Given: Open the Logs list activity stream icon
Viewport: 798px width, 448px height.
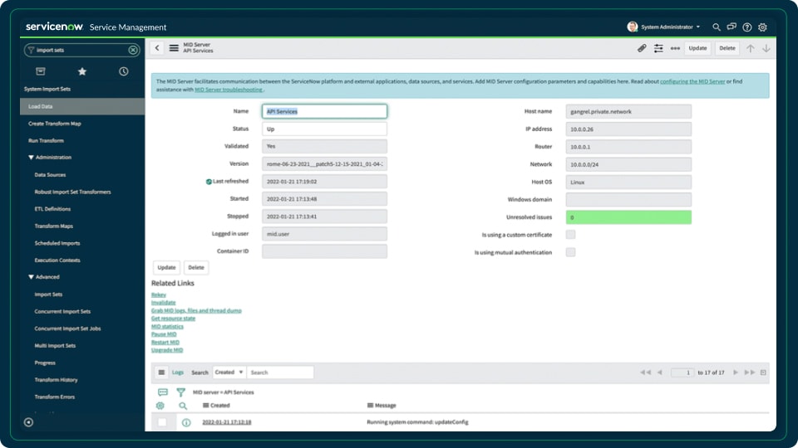Looking at the screenshot, I should click(x=163, y=392).
